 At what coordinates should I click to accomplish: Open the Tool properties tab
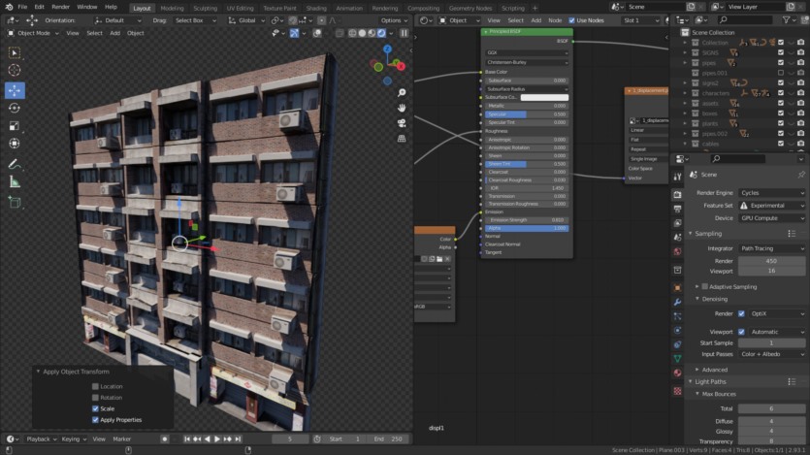click(677, 177)
